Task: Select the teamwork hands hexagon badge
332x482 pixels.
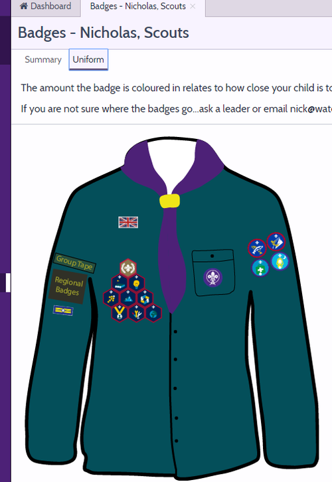Action: point(145,298)
